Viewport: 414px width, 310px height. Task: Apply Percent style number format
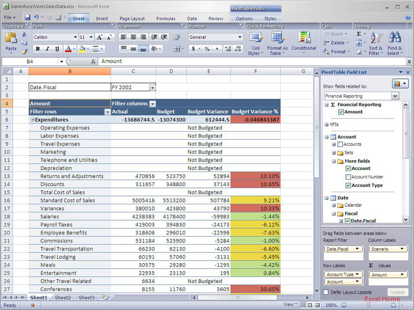[x=207, y=49]
